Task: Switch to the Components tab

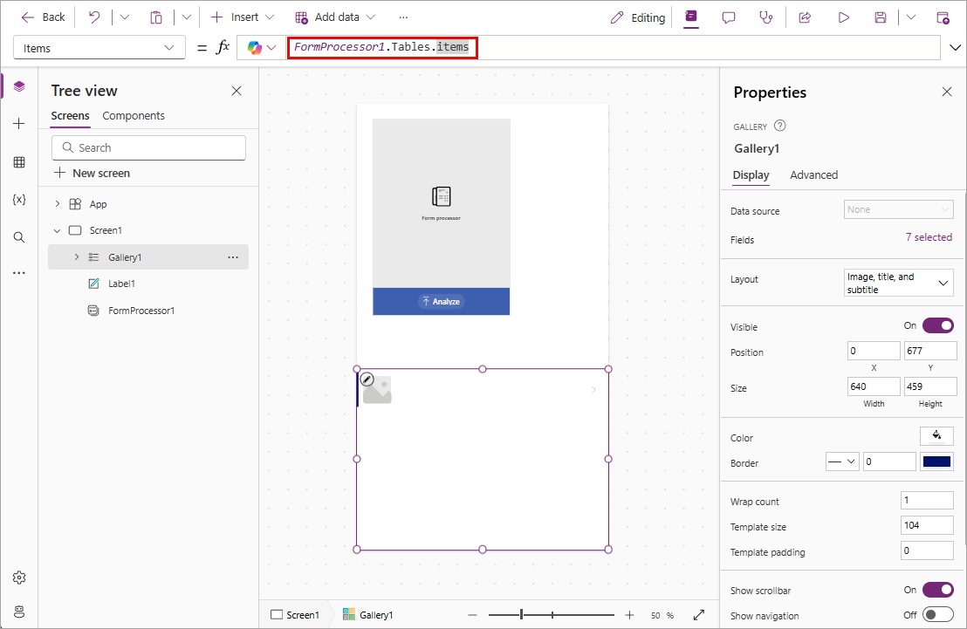Action: click(x=134, y=116)
